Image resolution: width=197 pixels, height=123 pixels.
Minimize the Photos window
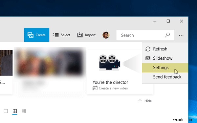pyautogui.click(x=155, y=21)
